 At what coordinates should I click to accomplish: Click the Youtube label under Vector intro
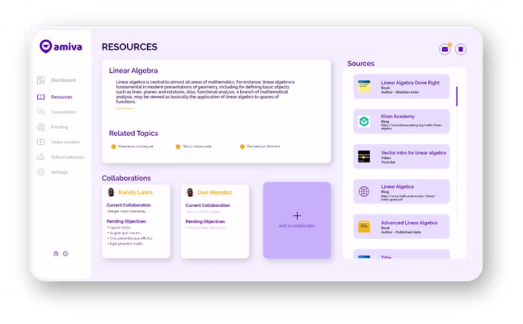click(x=388, y=162)
